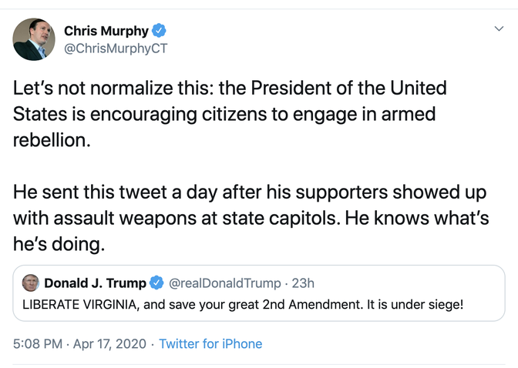The width and height of the screenshot is (518, 368).
Task: Click the 23h timestamp on quoted tweet
Action: pos(303,283)
